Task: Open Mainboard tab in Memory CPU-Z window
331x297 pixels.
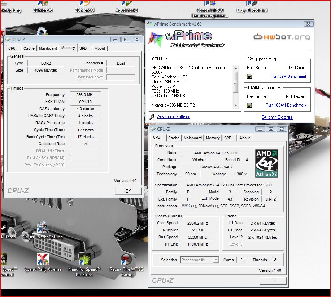Action: tap(48, 48)
